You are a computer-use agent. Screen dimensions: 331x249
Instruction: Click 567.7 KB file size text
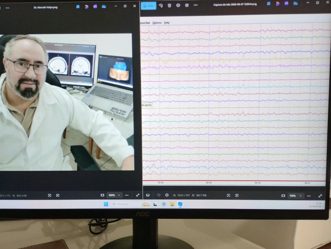(201, 195)
